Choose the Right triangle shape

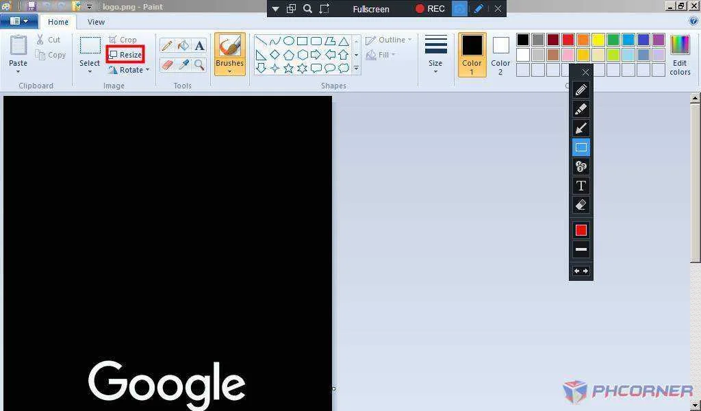coord(261,55)
